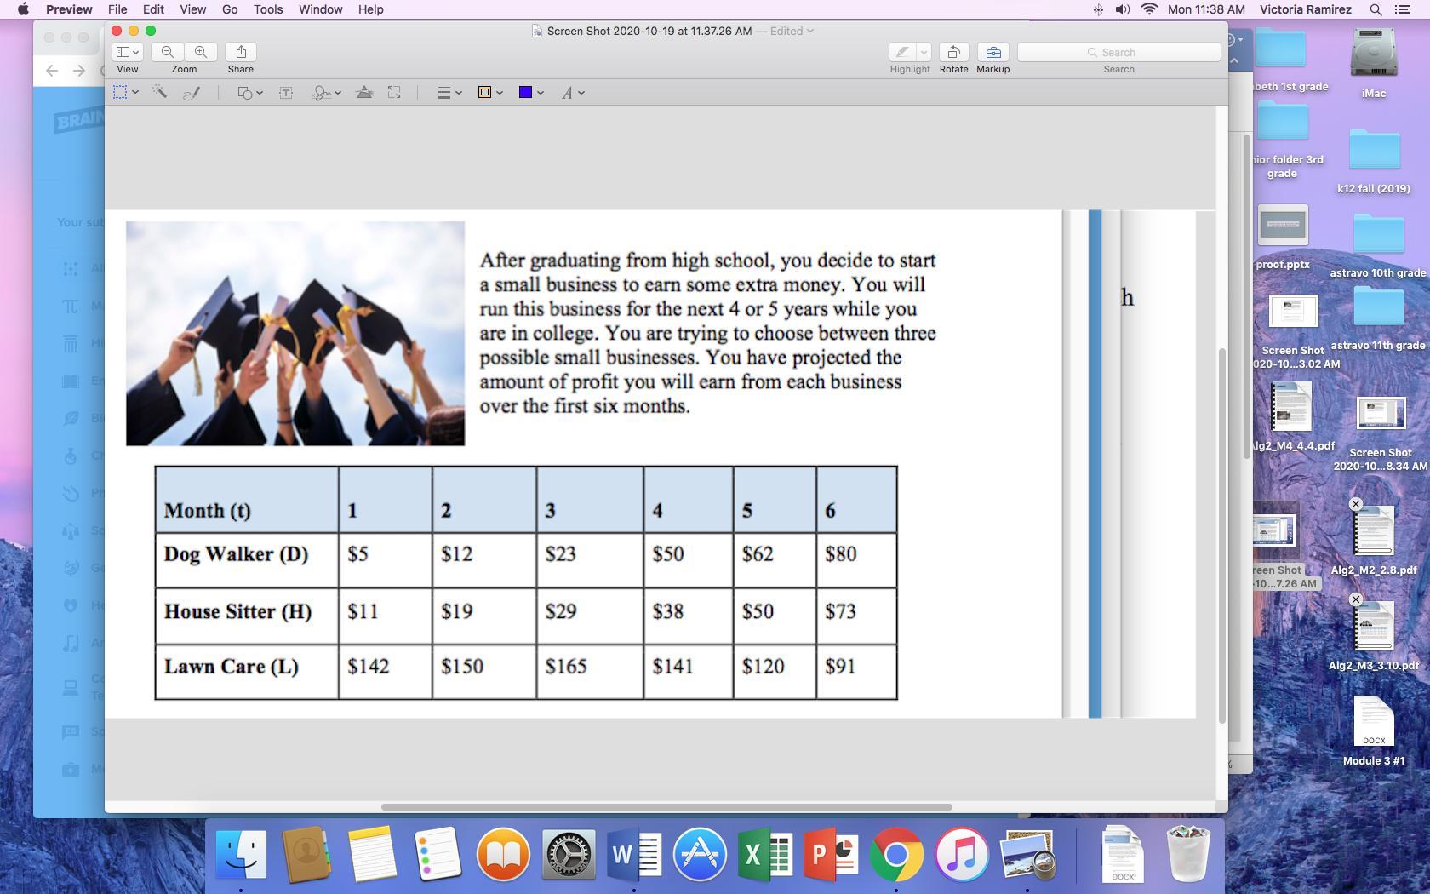Open the Text Style font menu

572,92
